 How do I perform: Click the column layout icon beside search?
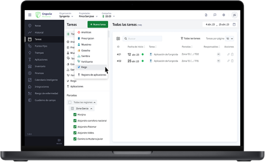pyautogui.click(x=118, y=39)
